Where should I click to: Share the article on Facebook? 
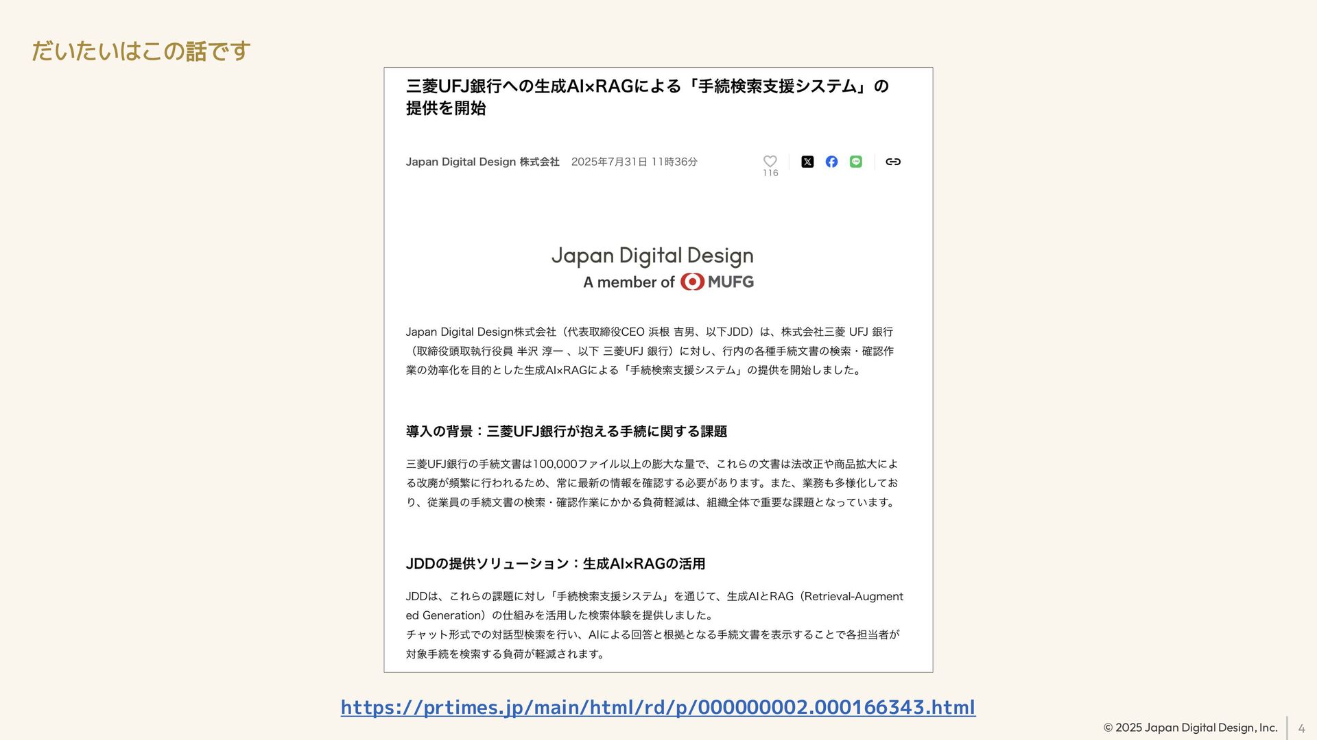tap(831, 162)
